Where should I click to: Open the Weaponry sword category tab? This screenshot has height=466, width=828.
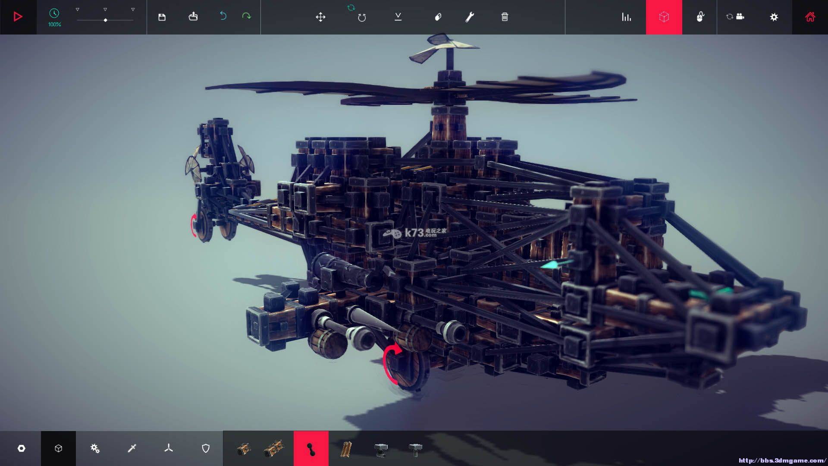pyautogui.click(x=132, y=448)
